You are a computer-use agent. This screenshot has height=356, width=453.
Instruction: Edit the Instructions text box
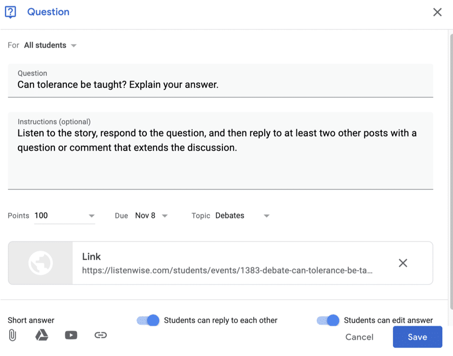(x=220, y=150)
